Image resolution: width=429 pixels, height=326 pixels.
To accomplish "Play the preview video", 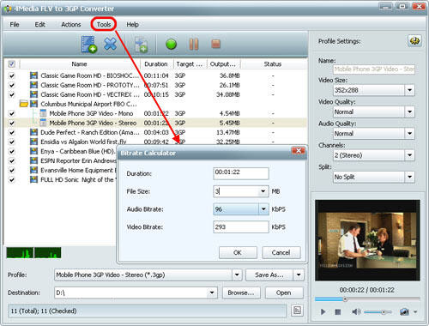I will [x=323, y=311].
